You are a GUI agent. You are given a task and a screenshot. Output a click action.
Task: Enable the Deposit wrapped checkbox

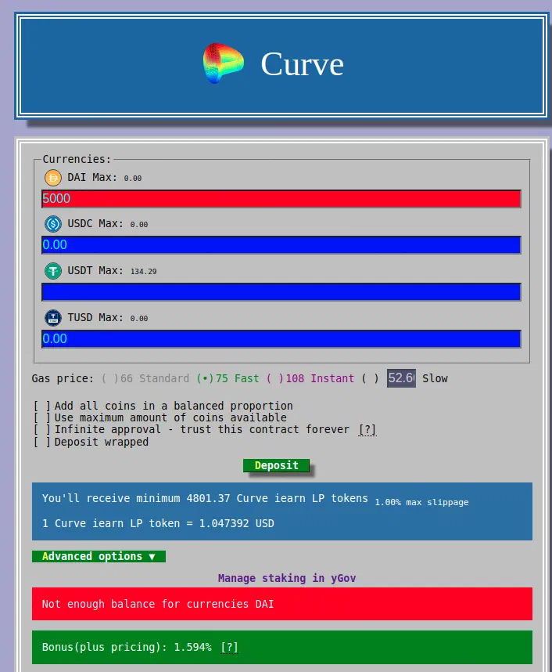(42, 442)
